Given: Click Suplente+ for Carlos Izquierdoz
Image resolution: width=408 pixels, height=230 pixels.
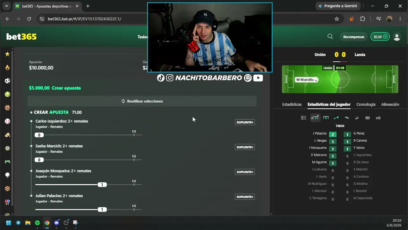Looking at the screenshot, I should 245,122.
